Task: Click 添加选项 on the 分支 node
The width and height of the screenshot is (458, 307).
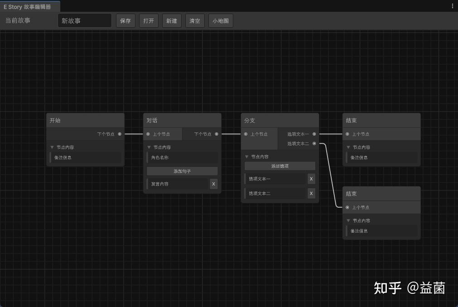Action: tap(280, 166)
